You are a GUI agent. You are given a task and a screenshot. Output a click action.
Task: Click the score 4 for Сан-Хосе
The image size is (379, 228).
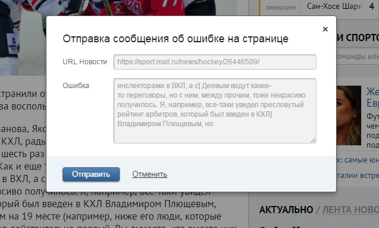tap(372, 7)
